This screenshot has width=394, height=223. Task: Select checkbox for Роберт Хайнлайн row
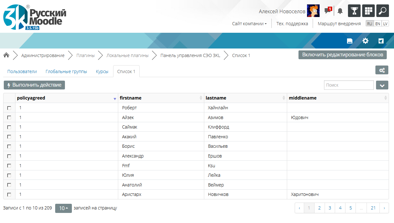click(x=9, y=108)
